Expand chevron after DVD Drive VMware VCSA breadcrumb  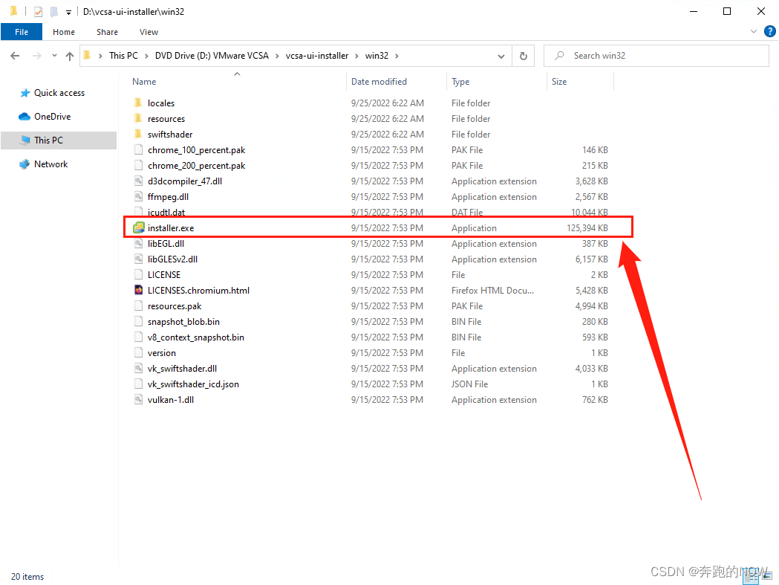(277, 56)
